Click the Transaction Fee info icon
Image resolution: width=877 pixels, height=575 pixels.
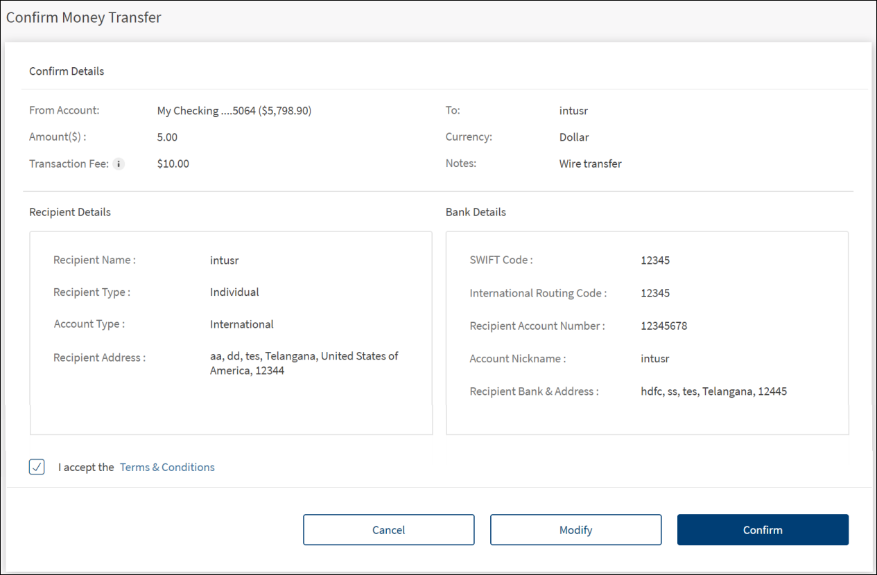119,164
